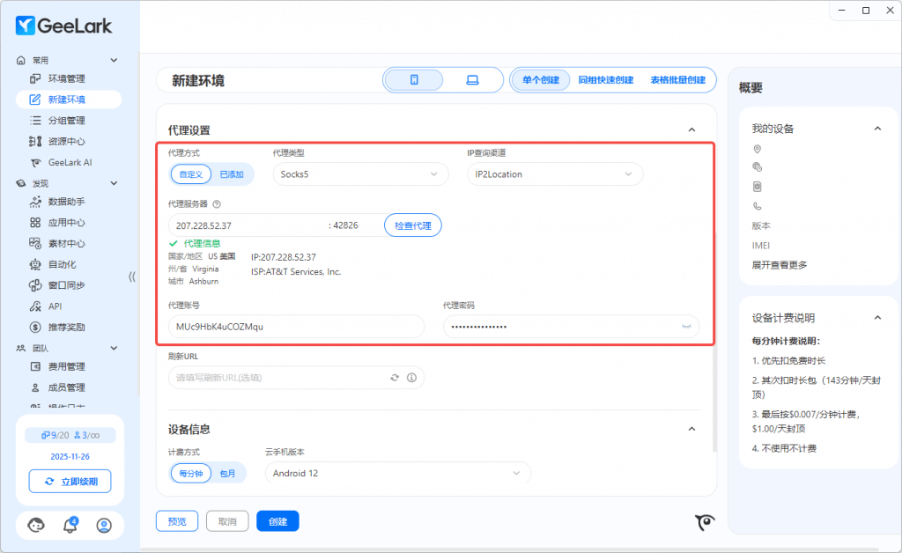Expand the Android 12 version dropdown
The width and height of the screenshot is (902, 553).
coord(398,473)
